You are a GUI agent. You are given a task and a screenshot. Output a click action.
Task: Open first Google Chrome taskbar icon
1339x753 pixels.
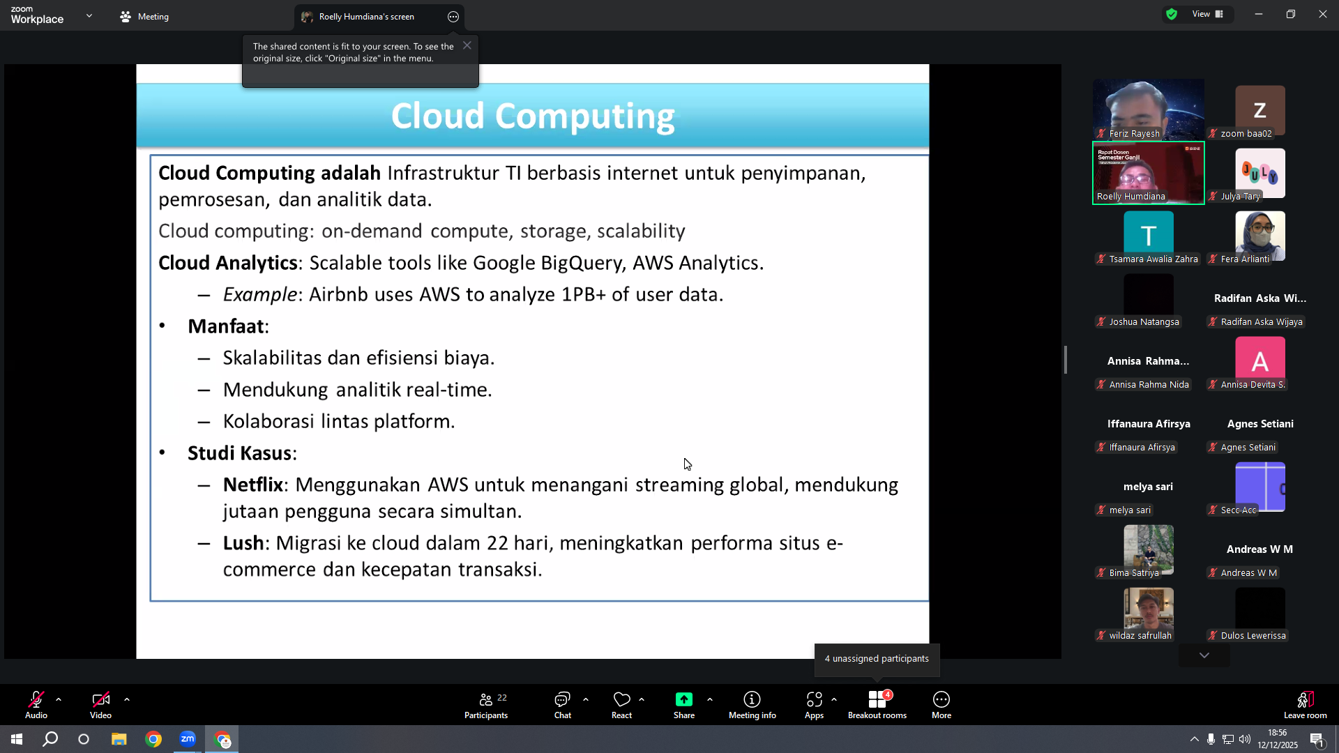pos(153,739)
